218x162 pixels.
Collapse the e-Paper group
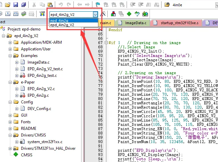[10, 82]
